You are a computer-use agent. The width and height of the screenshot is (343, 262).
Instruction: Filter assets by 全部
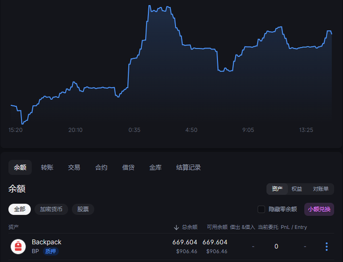(20, 209)
